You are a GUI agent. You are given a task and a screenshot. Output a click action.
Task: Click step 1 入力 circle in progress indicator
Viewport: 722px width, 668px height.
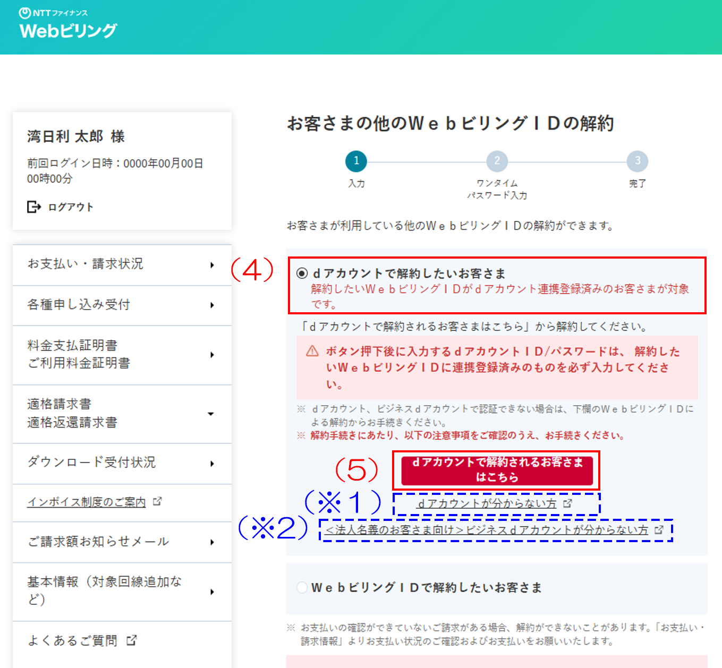coord(356,161)
